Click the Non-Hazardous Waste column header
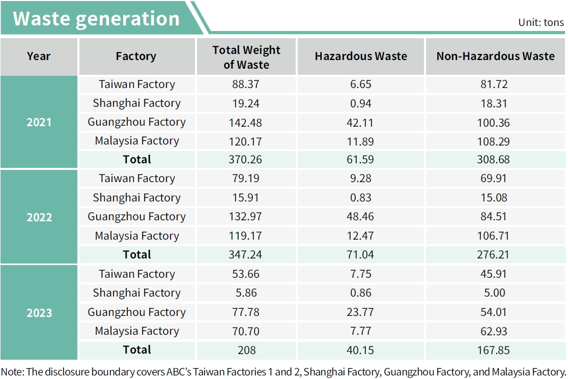The width and height of the screenshot is (568, 379). 495,56
